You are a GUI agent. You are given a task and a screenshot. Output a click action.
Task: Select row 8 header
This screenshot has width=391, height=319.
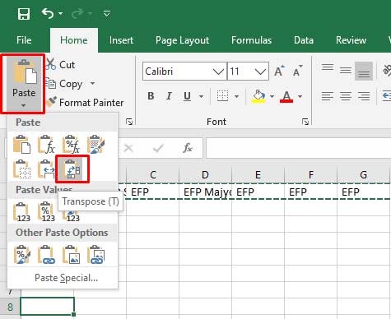(x=10, y=307)
